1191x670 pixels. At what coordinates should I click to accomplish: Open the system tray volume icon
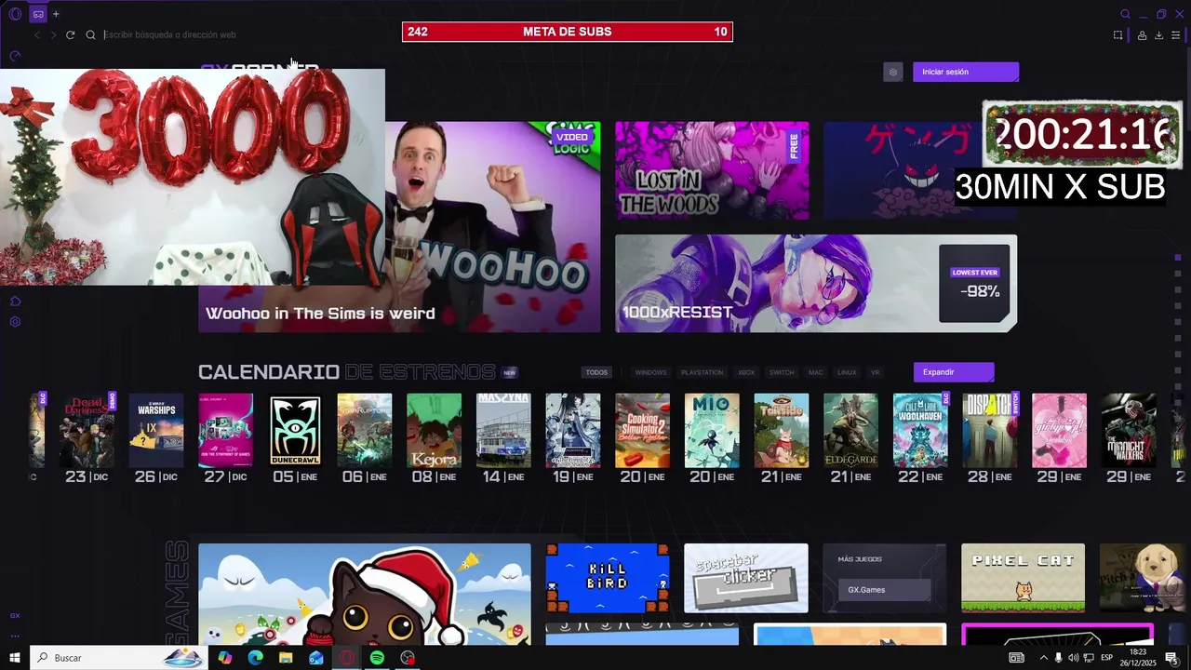pyautogui.click(x=1073, y=658)
